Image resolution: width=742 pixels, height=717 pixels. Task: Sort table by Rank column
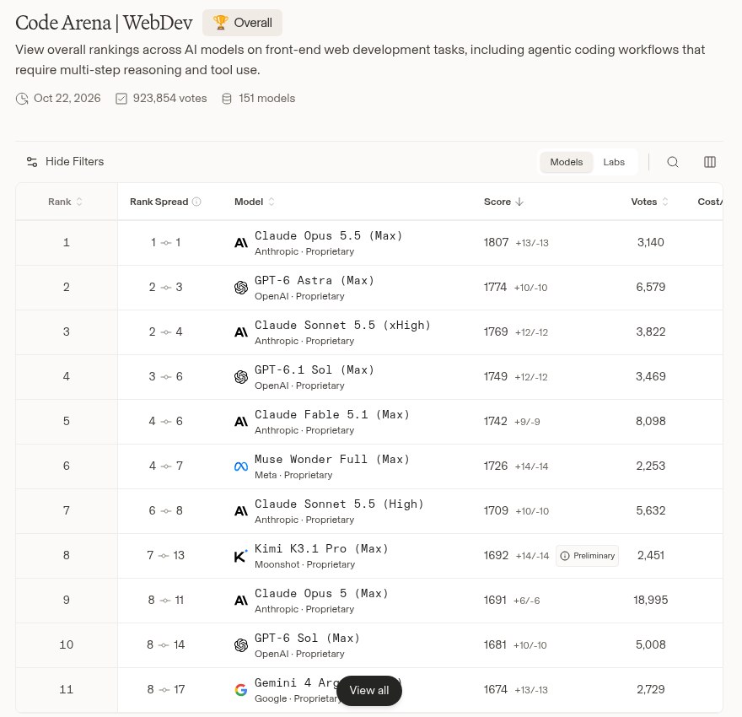tap(65, 202)
